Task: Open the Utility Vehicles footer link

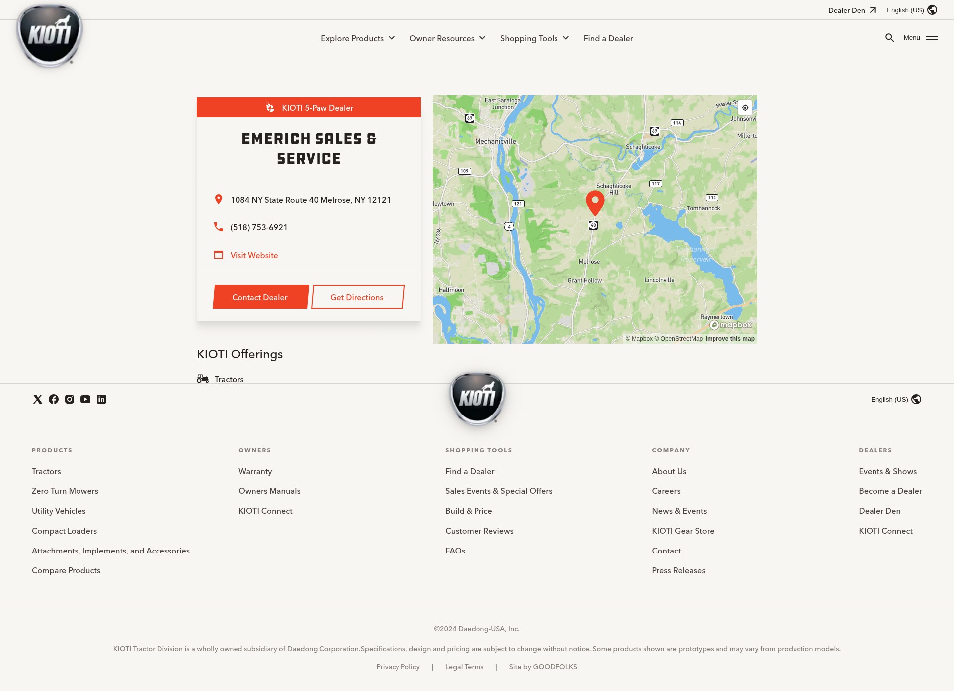Action: coord(59,511)
